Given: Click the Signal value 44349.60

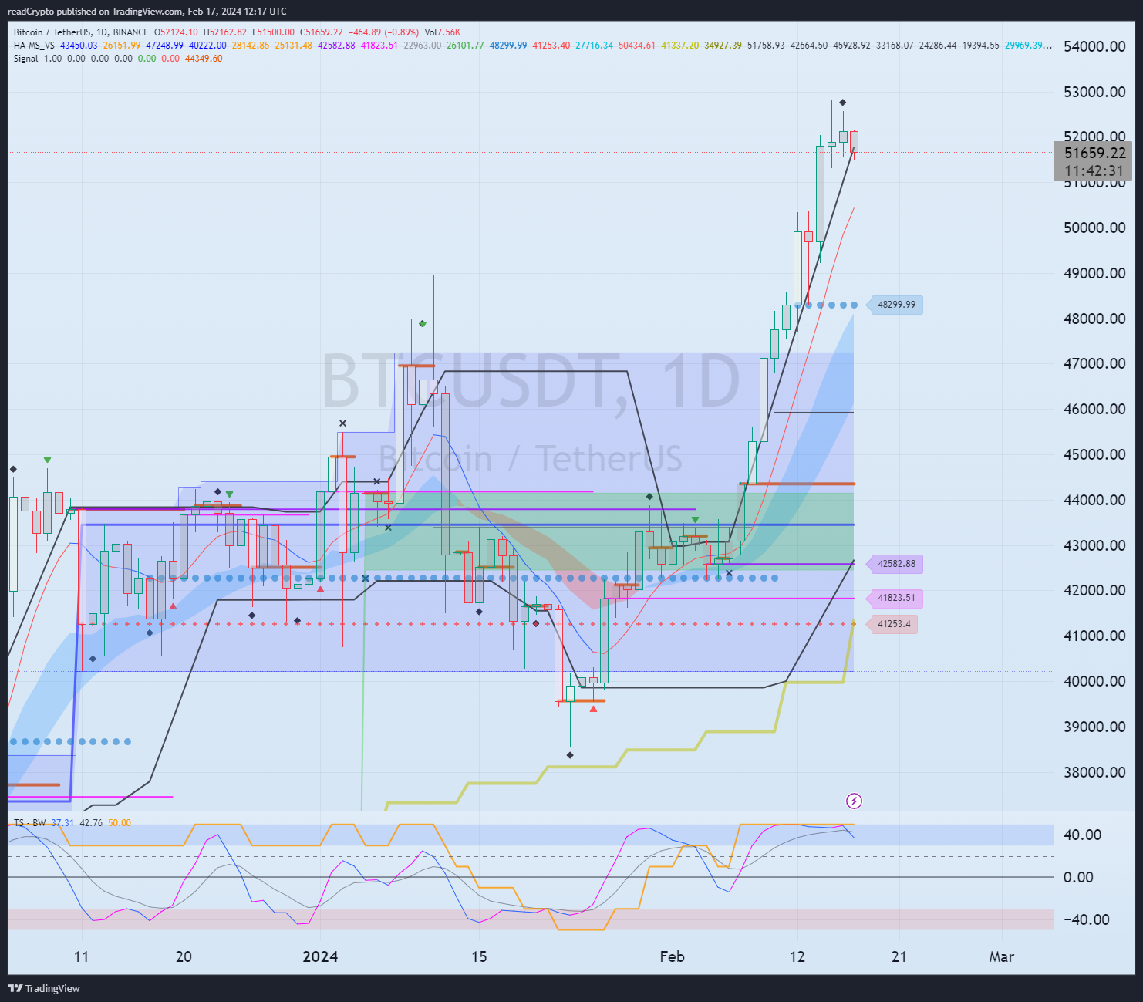Looking at the screenshot, I should click(x=204, y=59).
